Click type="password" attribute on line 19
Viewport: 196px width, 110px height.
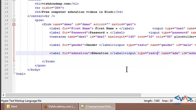point(175,33)
